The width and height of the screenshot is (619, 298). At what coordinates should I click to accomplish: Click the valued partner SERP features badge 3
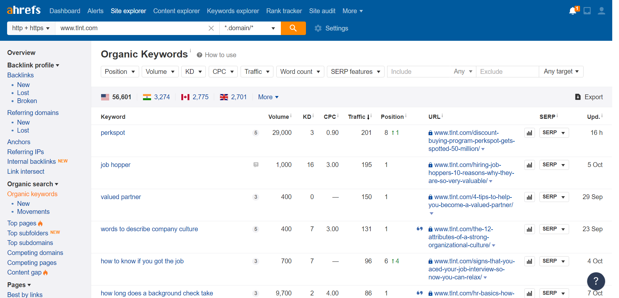pos(256,197)
